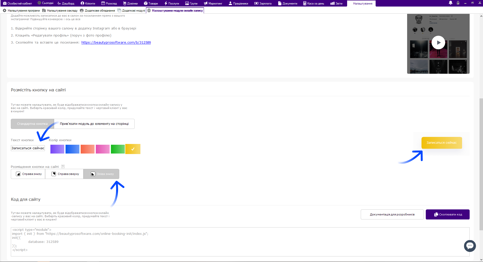Click the scrollbar up arrow
483x262 pixels.
click(481, 16)
